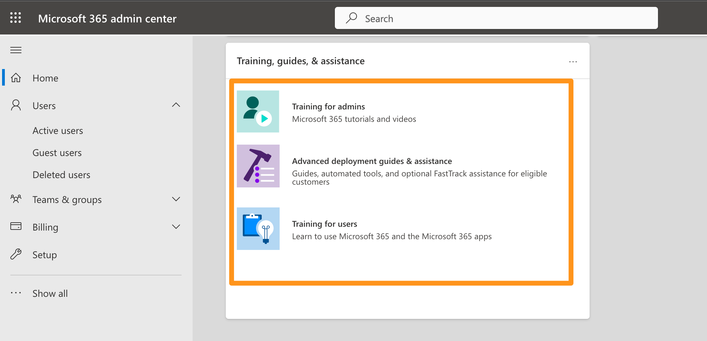Select the Users navigation label
Viewport: 707px width, 341px height.
44,106
